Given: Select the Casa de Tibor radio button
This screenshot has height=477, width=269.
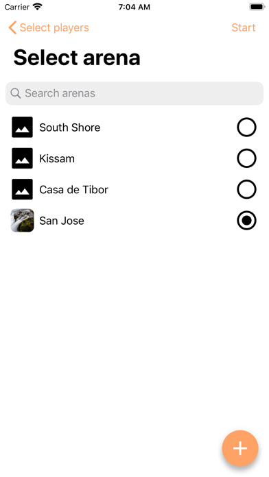Looking at the screenshot, I should pos(246,189).
